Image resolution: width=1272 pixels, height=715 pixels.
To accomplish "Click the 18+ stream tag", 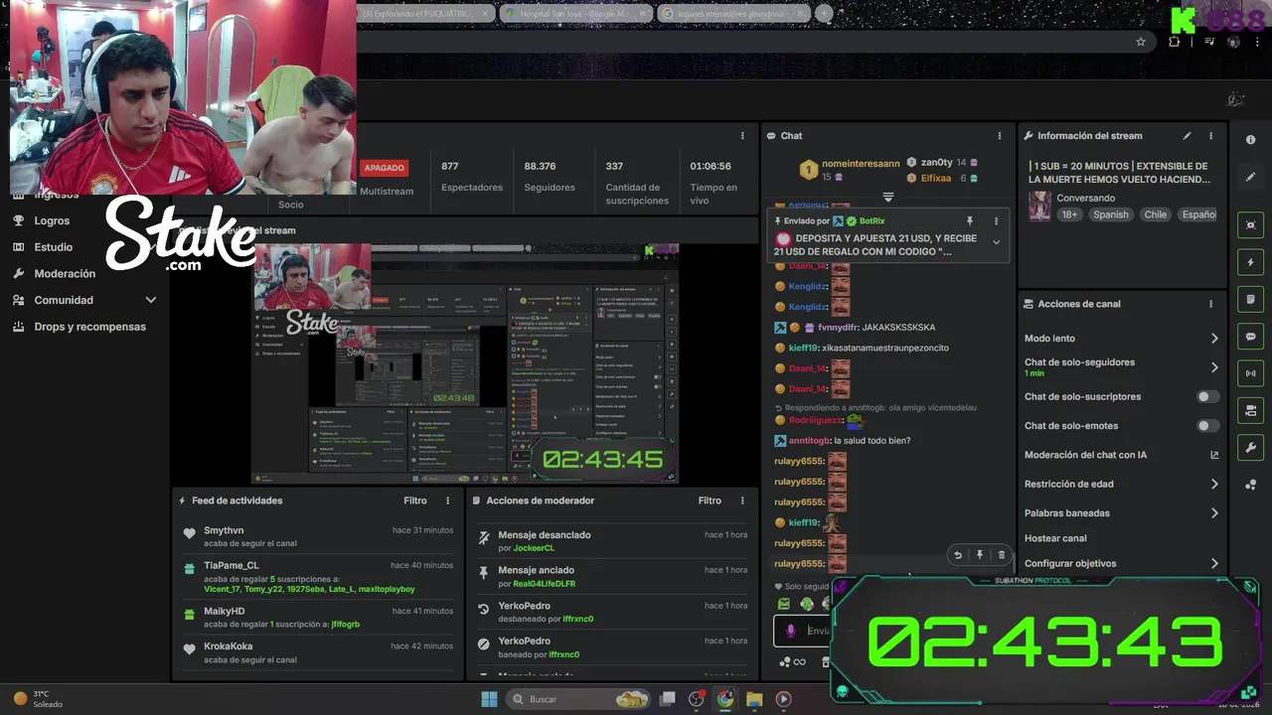I will point(1069,214).
